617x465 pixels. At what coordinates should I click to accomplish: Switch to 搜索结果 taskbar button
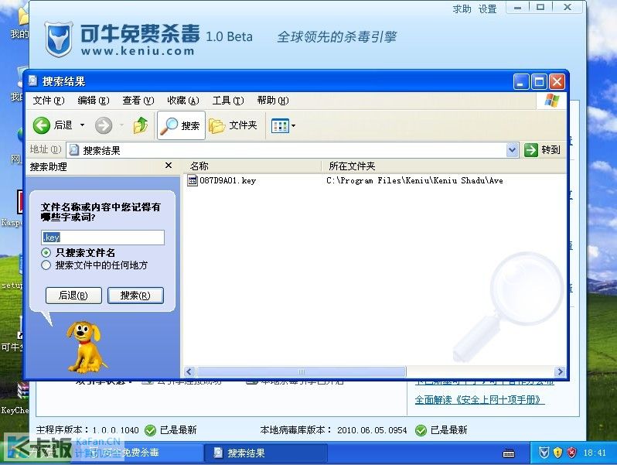[267, 453]
